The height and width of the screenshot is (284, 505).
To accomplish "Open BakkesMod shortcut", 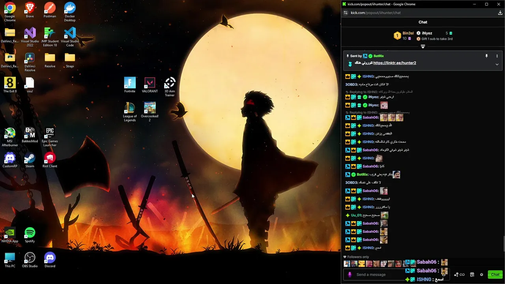I will click(30, 135).
